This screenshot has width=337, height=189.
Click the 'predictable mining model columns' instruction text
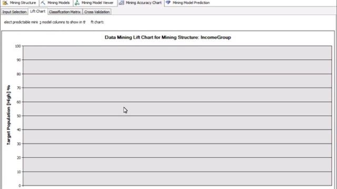54,22
